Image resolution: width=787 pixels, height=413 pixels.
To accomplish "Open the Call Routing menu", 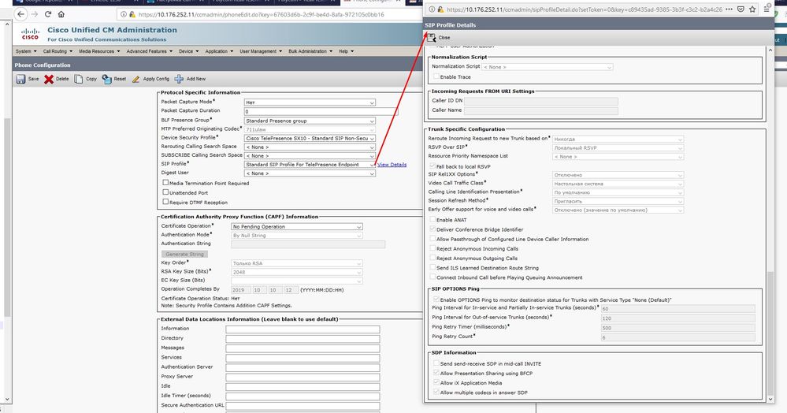I will (58, 51).
